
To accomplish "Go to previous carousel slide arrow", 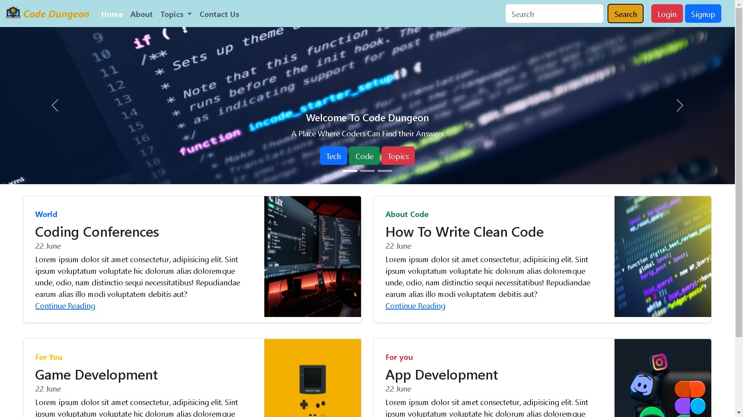I will (55, 105).
